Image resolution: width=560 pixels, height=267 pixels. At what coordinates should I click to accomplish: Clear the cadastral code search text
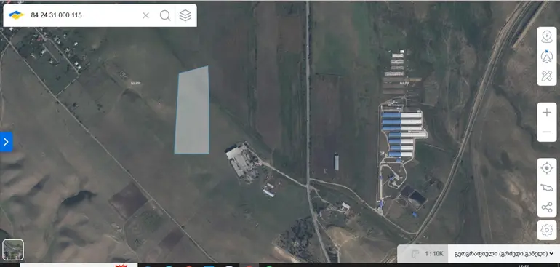[145, 15]
